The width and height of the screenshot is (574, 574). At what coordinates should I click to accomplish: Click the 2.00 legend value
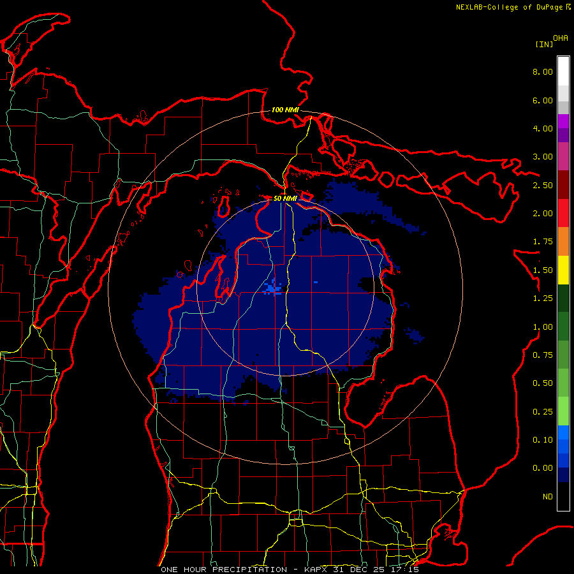coord(543,214)
